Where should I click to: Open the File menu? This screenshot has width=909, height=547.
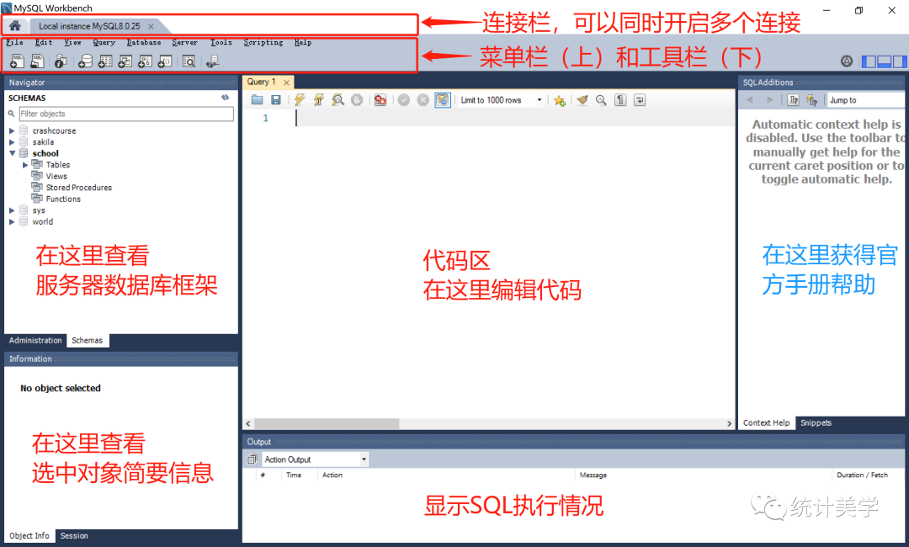point(14,42)
